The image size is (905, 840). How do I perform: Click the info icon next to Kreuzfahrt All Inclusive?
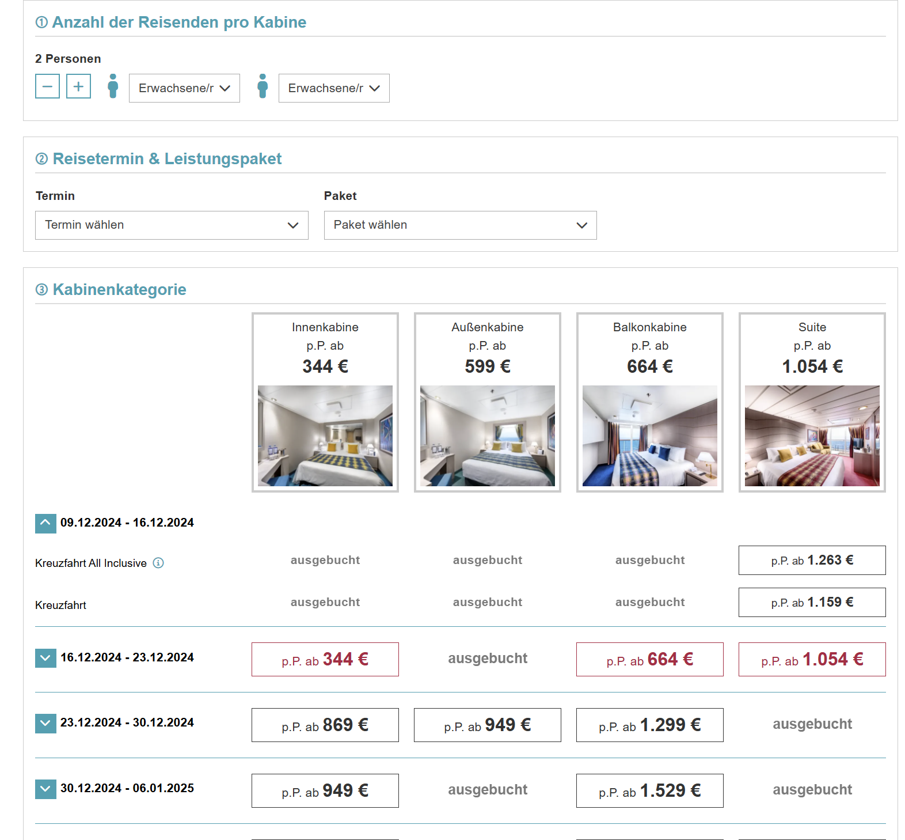(x=158, y=563)
